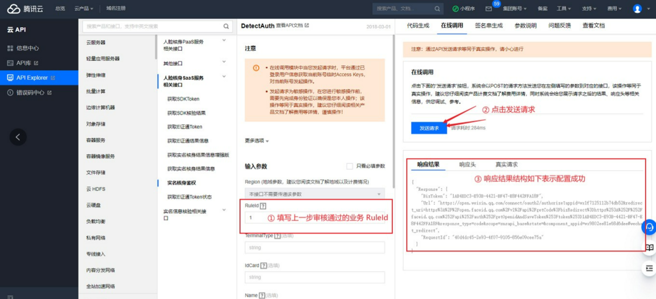Open 备案 in the top bar
Image resolution: width=656 pixels, height=299 pixels.
(542, 9)
